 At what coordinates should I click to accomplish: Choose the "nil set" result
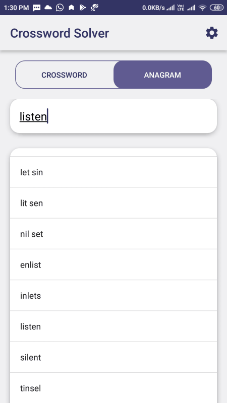coord(113,234)
